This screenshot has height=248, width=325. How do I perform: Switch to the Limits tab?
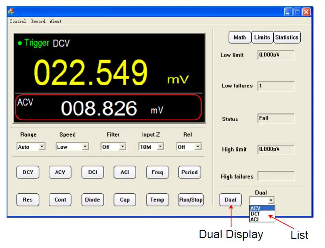[262, 37]
